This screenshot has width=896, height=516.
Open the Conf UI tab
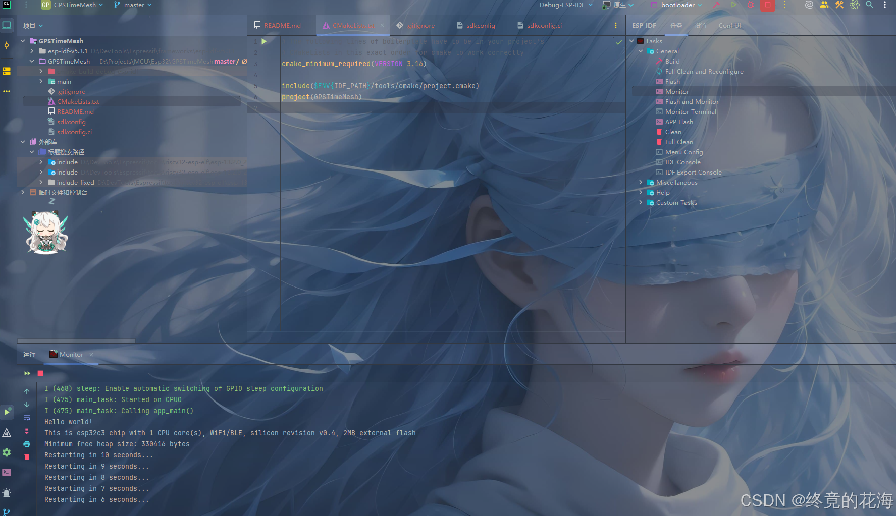coord(730,26)
